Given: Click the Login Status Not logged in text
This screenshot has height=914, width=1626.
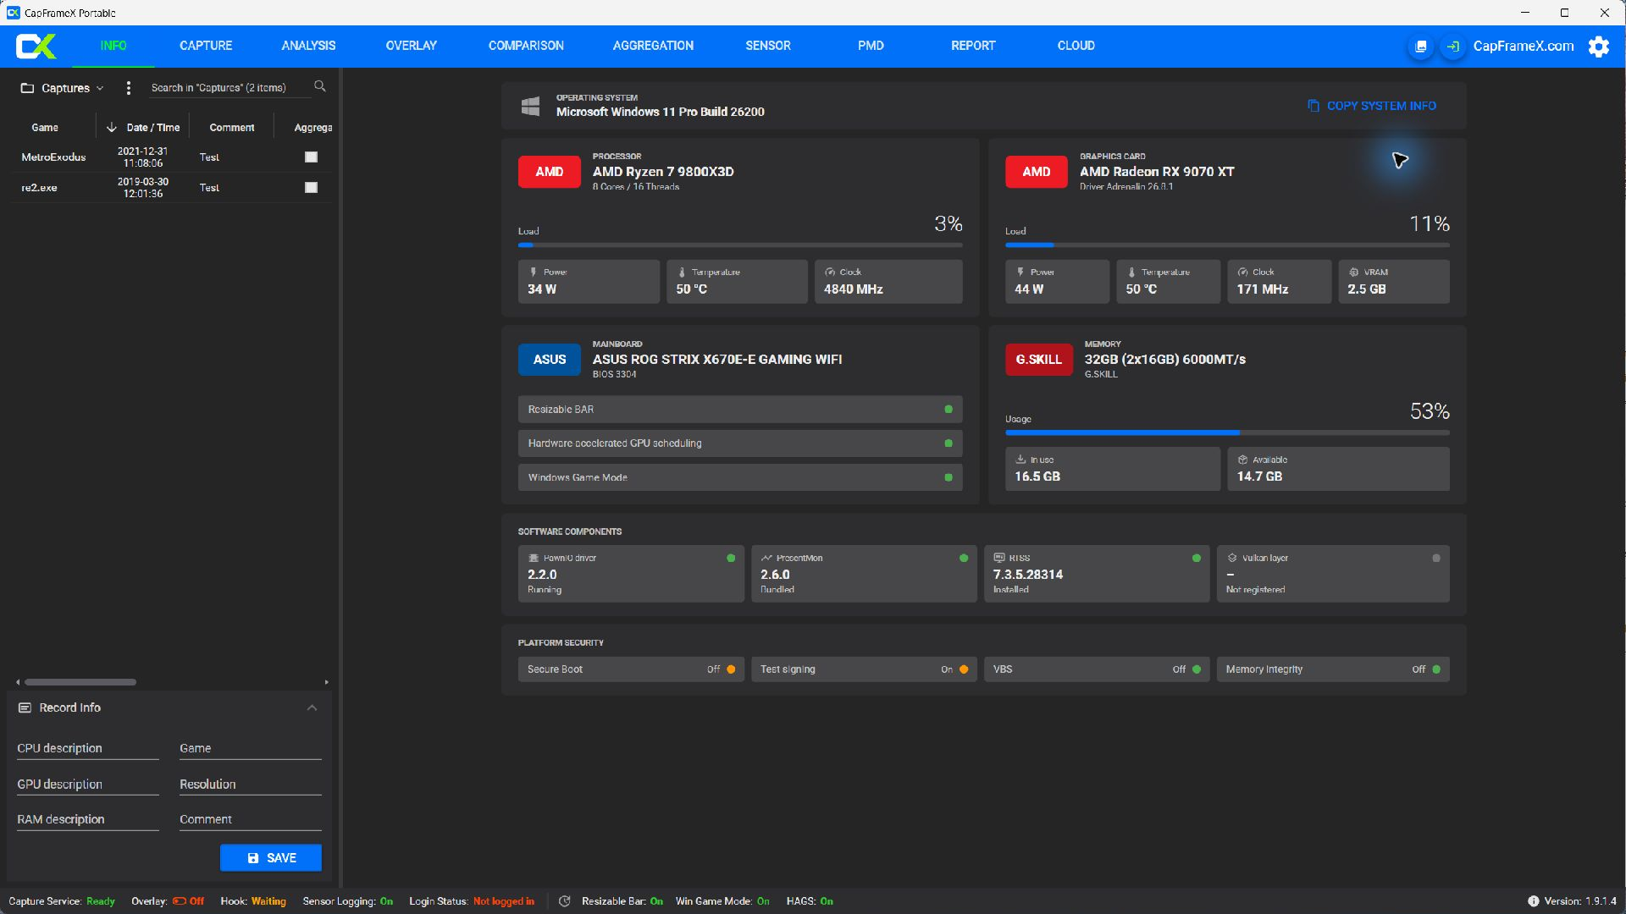Looking at the screenshot, I should pos(504,901).
